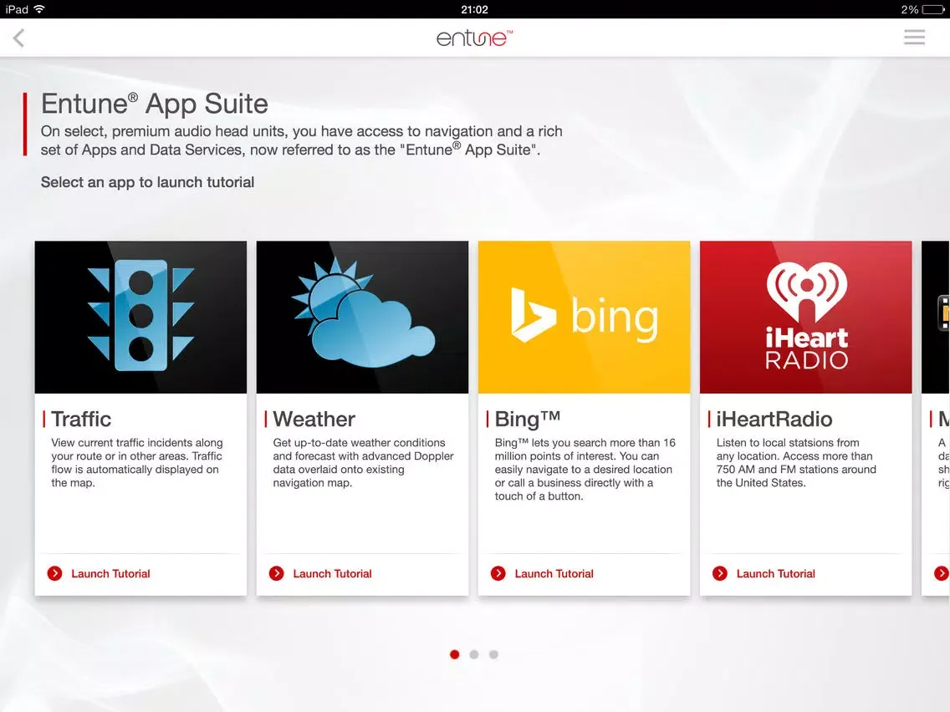
Task: Tap the Wi-Fi icon in status bar
Action: point(40,9)
